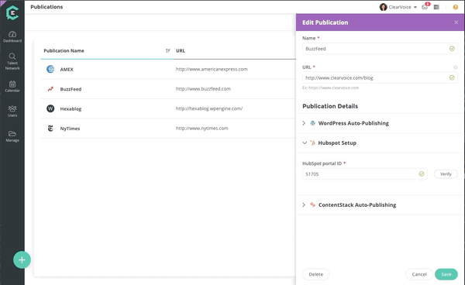The width and height of the screenshot is (465, 285).
Task: Click the Name input field
Action: [x=380, y=49]
